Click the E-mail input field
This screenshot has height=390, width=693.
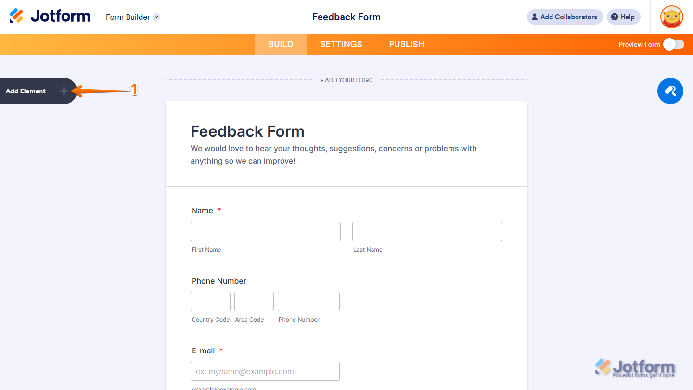pyautogui.click(x=265, y=371)
